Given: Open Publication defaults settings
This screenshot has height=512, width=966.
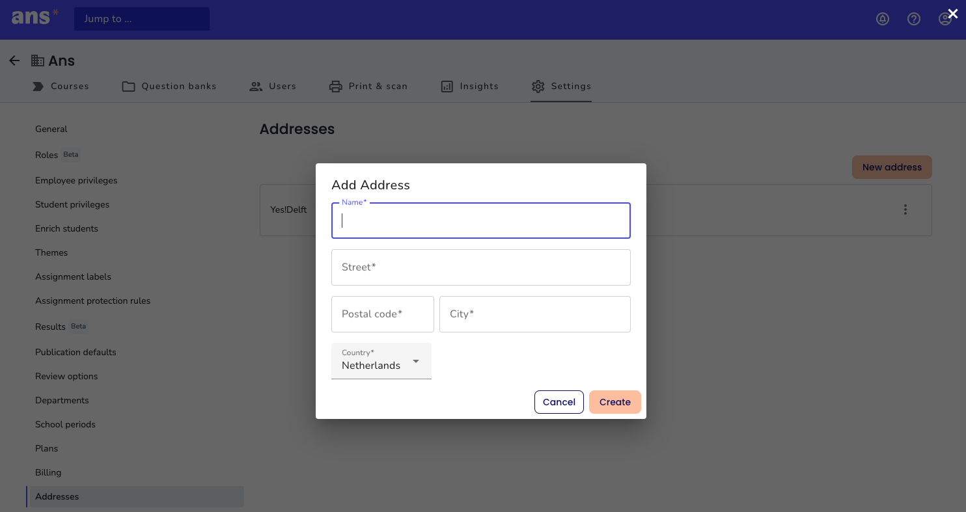Looking at the screenshot, I should (x=76, y=352).
